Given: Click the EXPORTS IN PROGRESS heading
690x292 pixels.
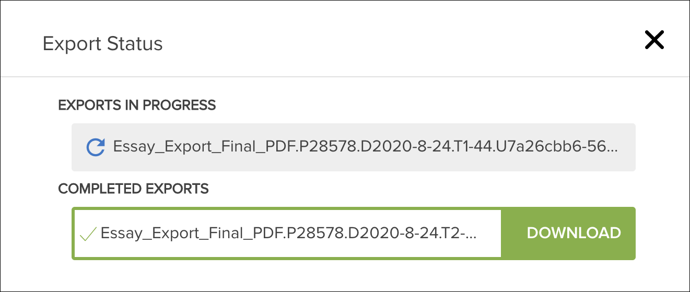Looking at the screenshot, I should [137, 105].
